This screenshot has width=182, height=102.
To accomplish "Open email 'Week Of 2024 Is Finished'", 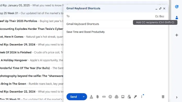I will 32,52.
